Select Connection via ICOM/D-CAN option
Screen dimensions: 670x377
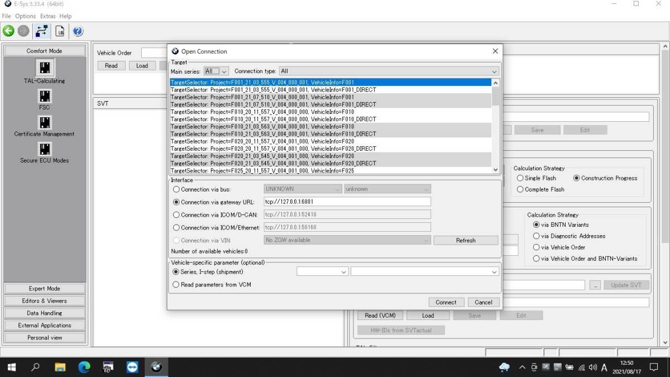[x=176, y=215]
